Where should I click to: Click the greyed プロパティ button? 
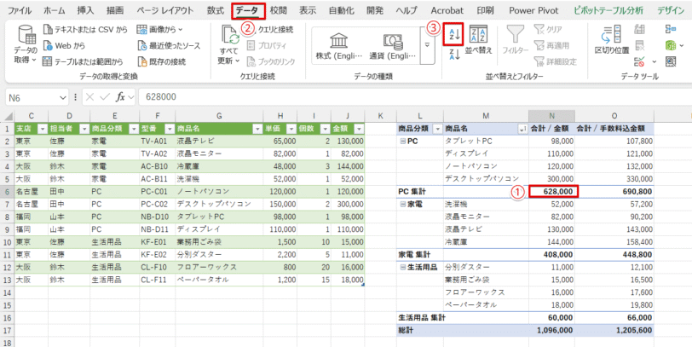[x=267, y=45]
